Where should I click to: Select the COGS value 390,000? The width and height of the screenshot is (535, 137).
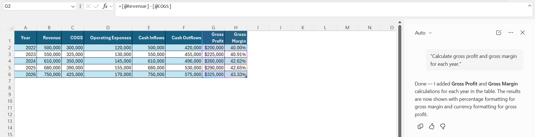click(x=73, y=68)
